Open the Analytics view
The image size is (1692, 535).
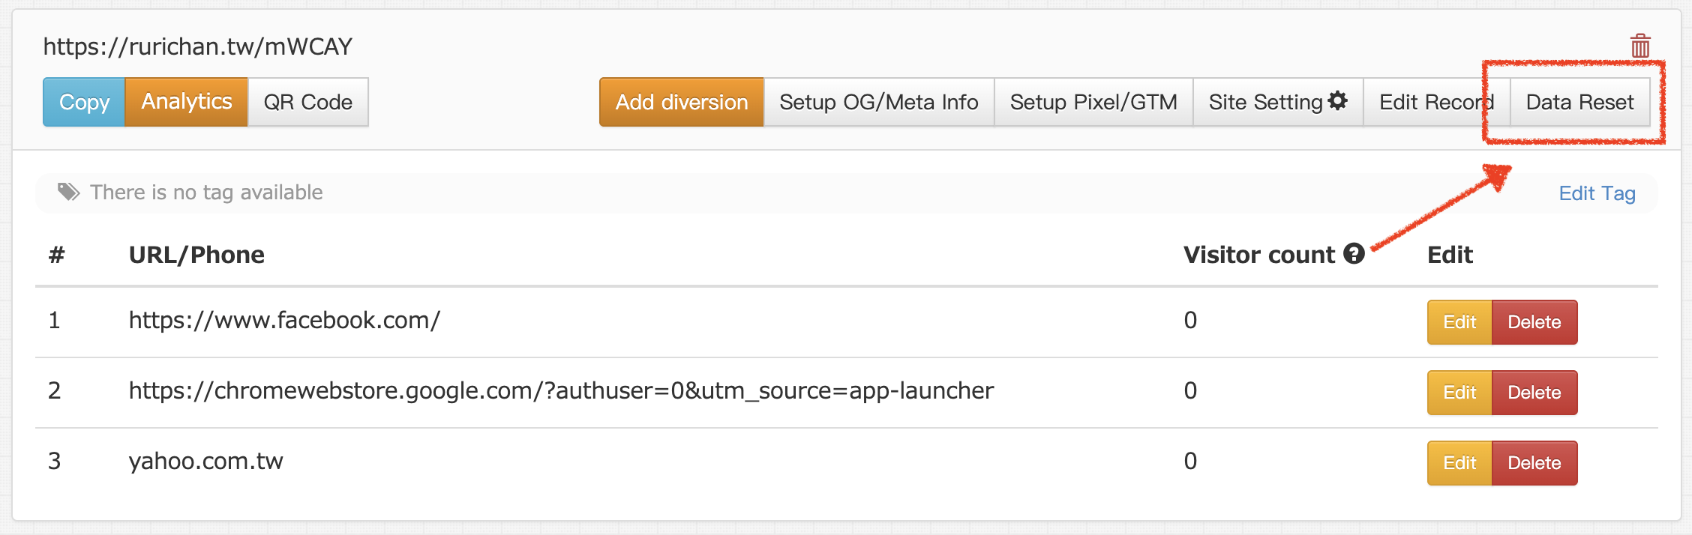[x=186, y=102]
